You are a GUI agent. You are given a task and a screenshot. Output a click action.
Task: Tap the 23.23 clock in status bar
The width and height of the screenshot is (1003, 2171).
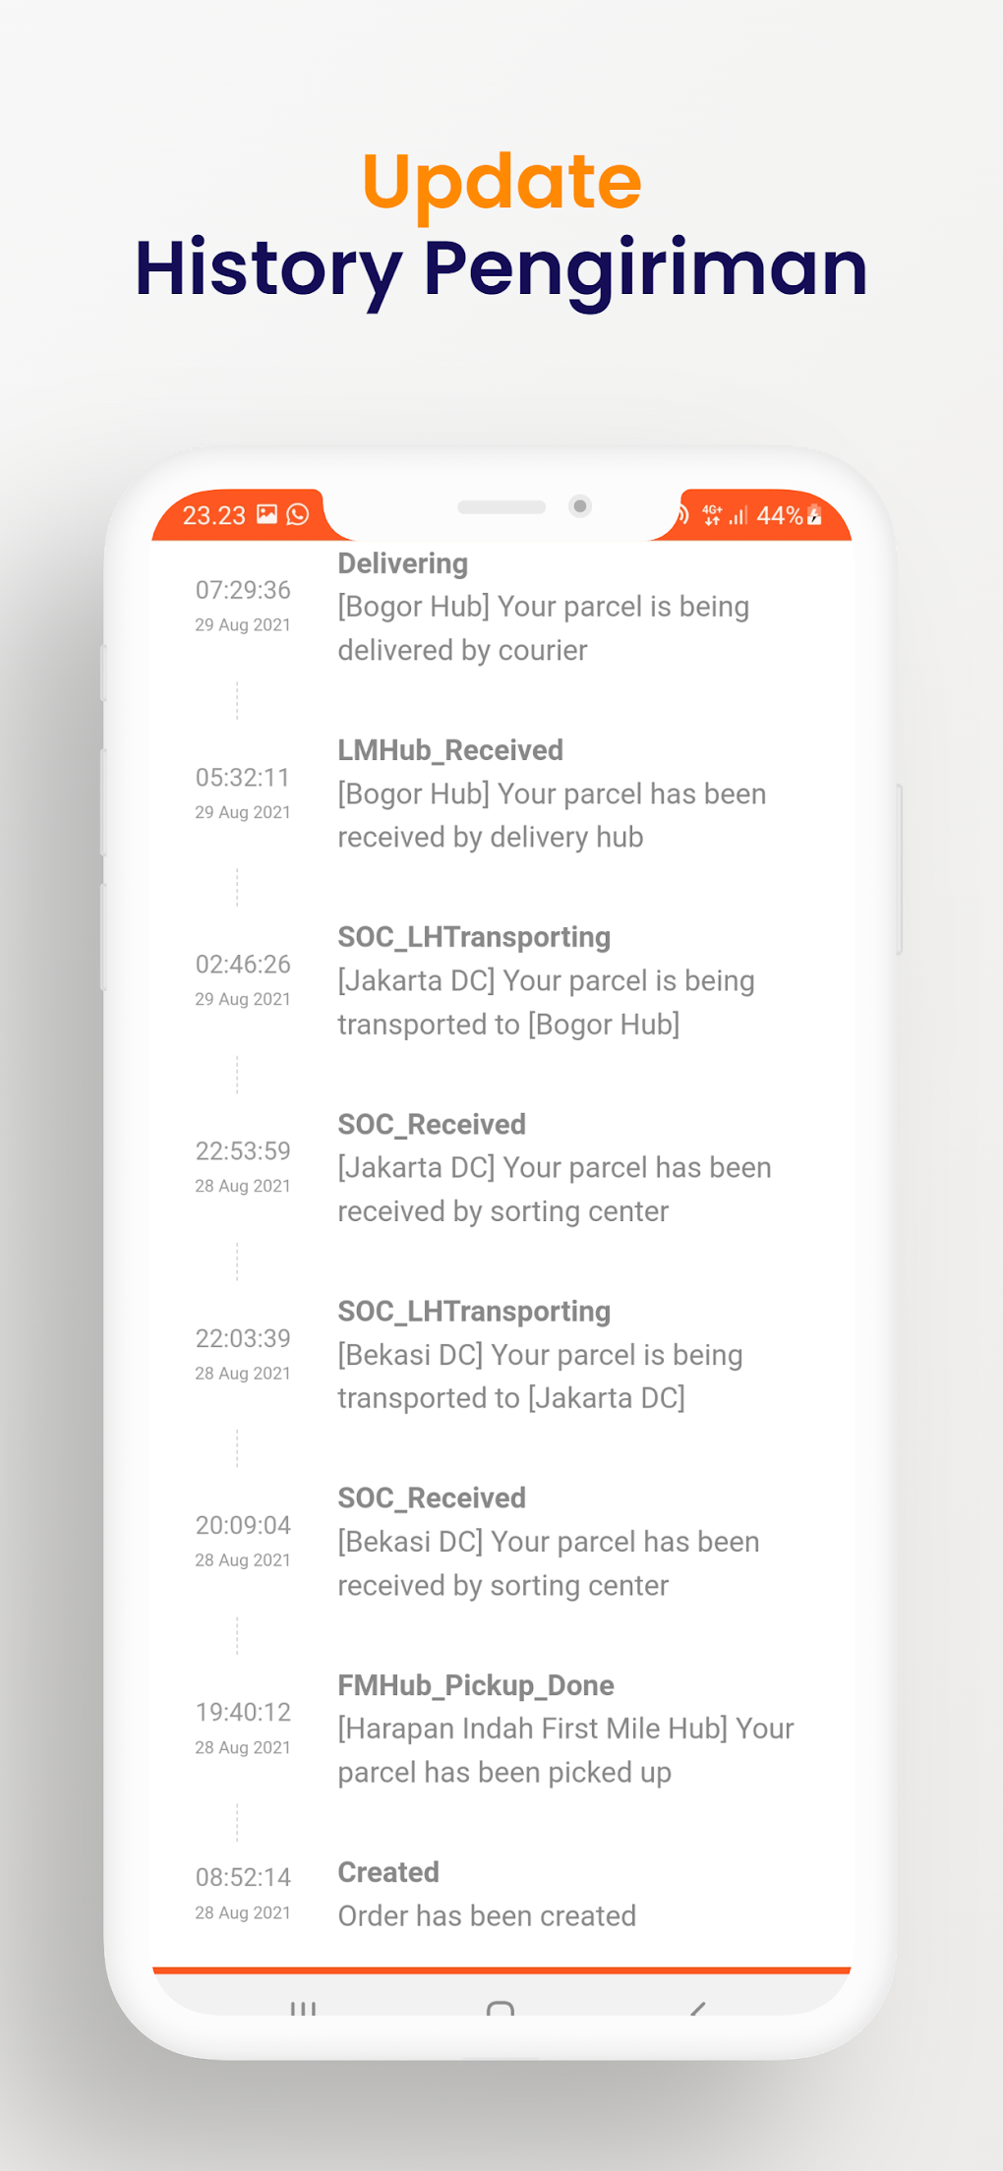pyautogui.click(x=214, y=515)
